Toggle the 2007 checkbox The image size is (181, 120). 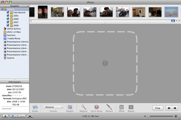(8, 22)
